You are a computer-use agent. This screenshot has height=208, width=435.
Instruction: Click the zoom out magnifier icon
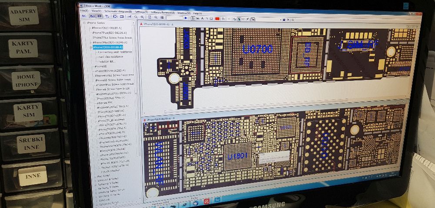[x=136, y=17]
